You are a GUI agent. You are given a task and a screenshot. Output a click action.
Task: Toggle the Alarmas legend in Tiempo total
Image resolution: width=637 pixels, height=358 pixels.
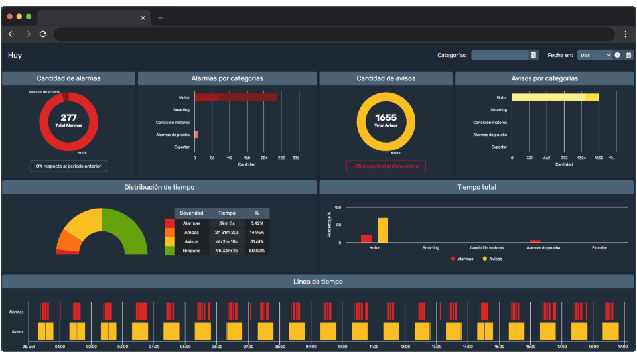462,259
